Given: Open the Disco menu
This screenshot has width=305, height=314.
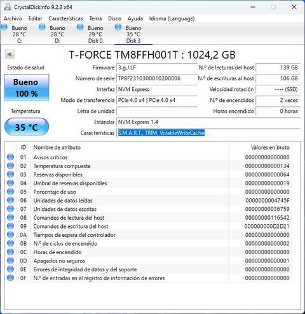Looking at the screenshot, I should 114,18.
